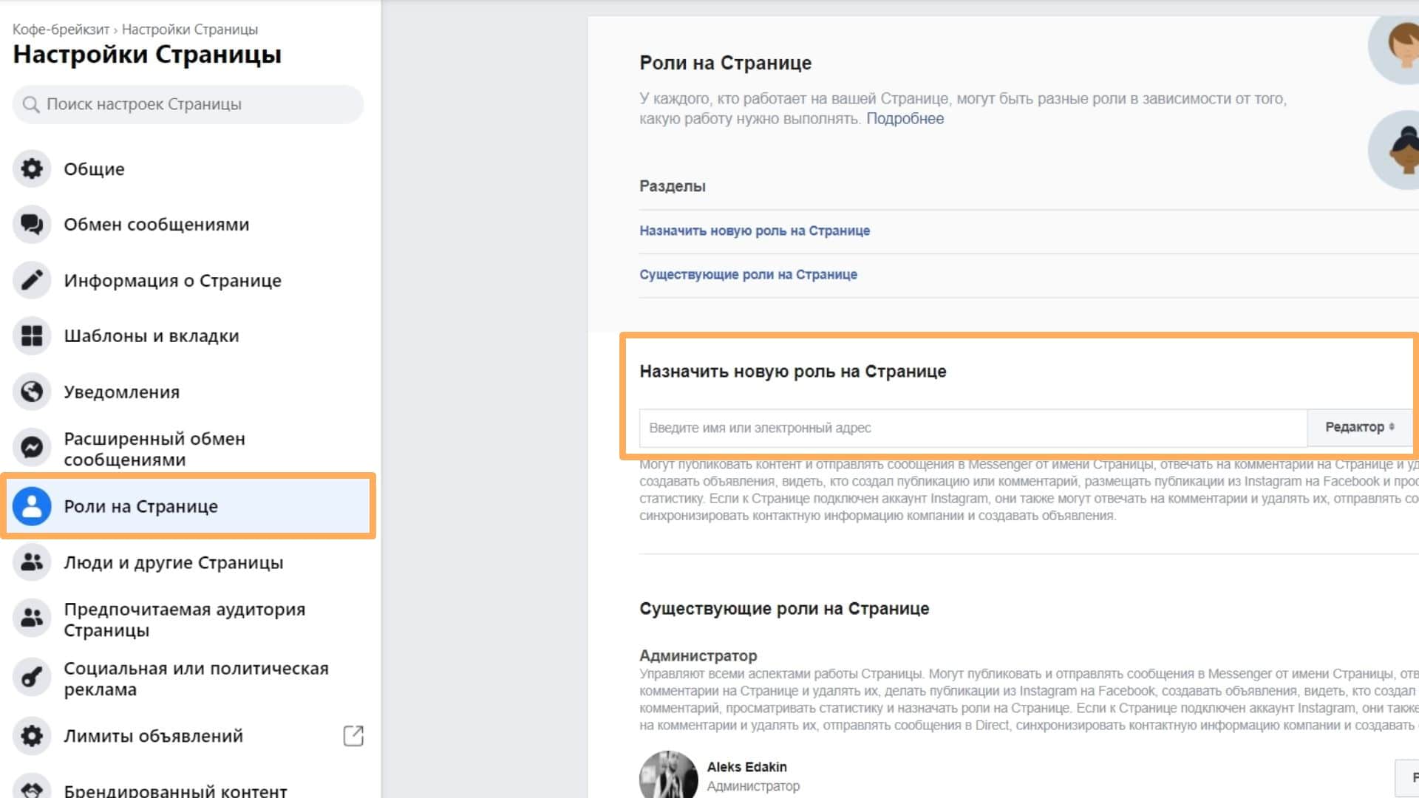Click Aleks Edakin's profile picture

tap(668, 776)
